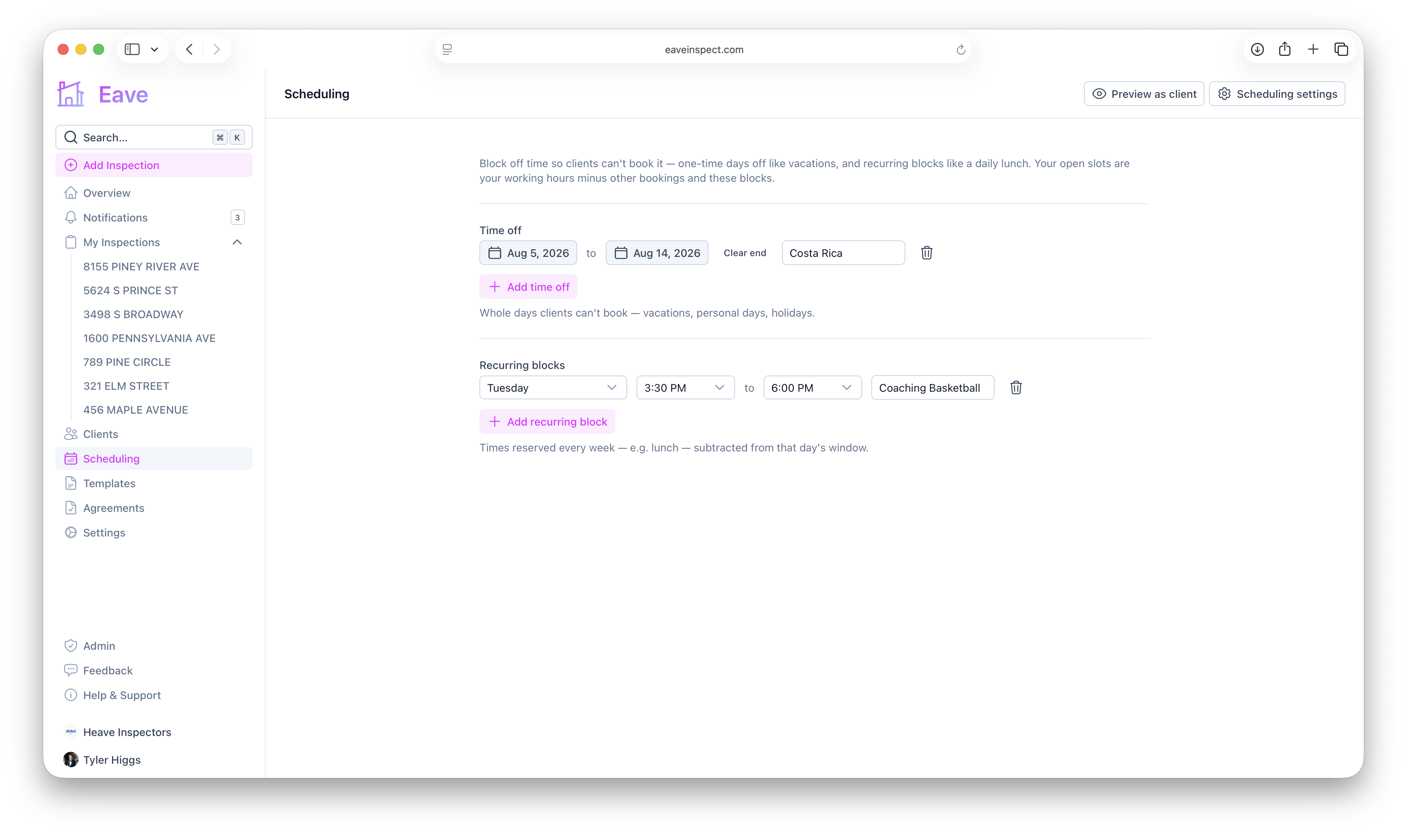Open the 6:00 PM end time dropdown
Viewport: 1407px width, 835px height.
click(812, 388)
